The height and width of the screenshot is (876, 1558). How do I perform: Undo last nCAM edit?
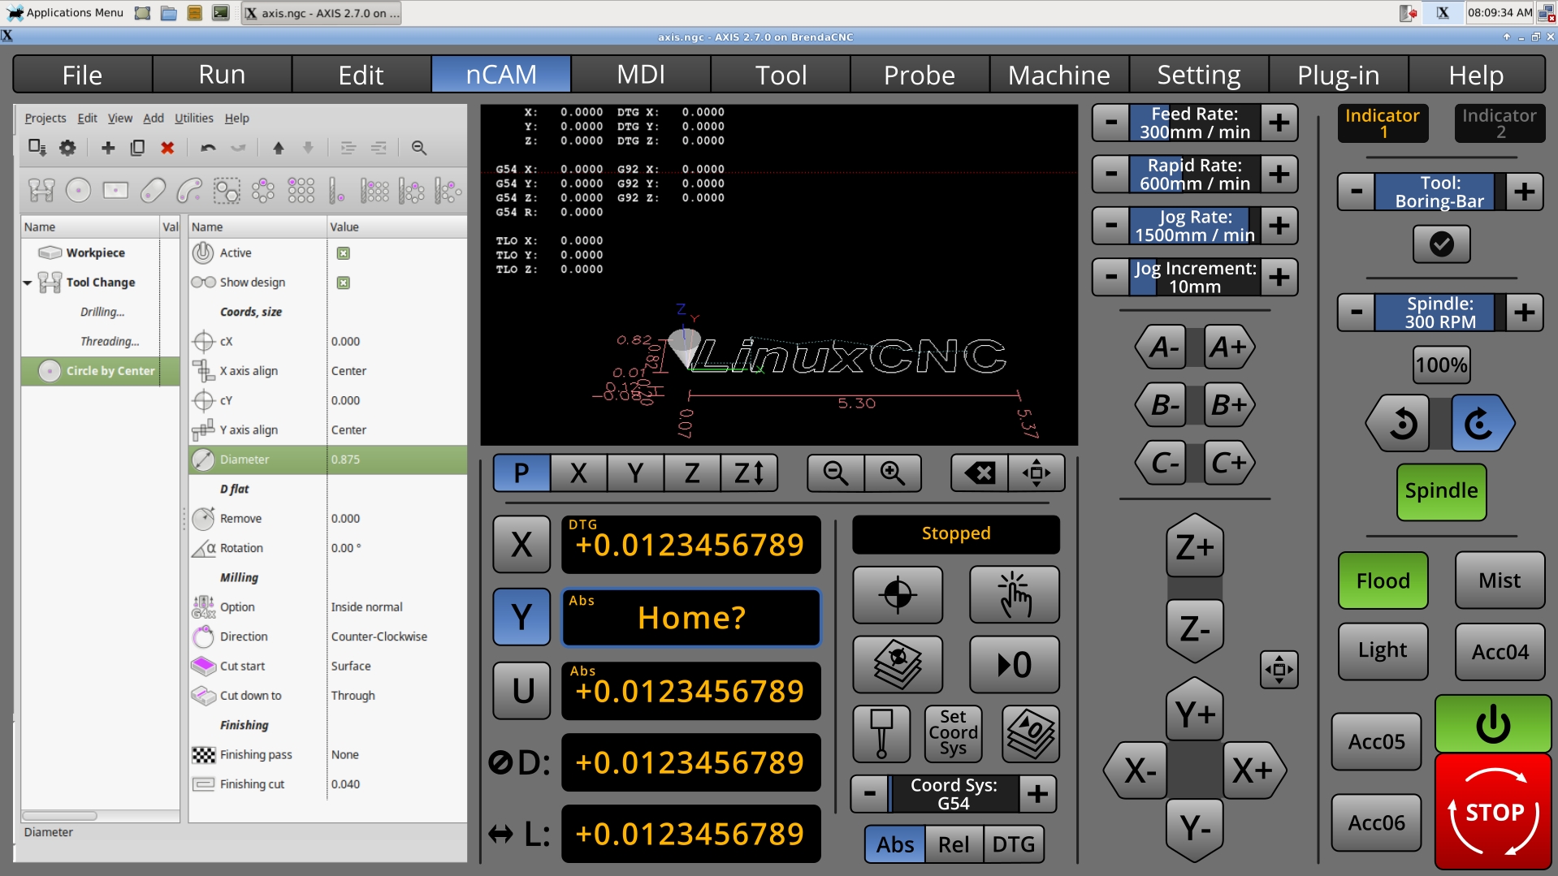(x=208, y=148)
